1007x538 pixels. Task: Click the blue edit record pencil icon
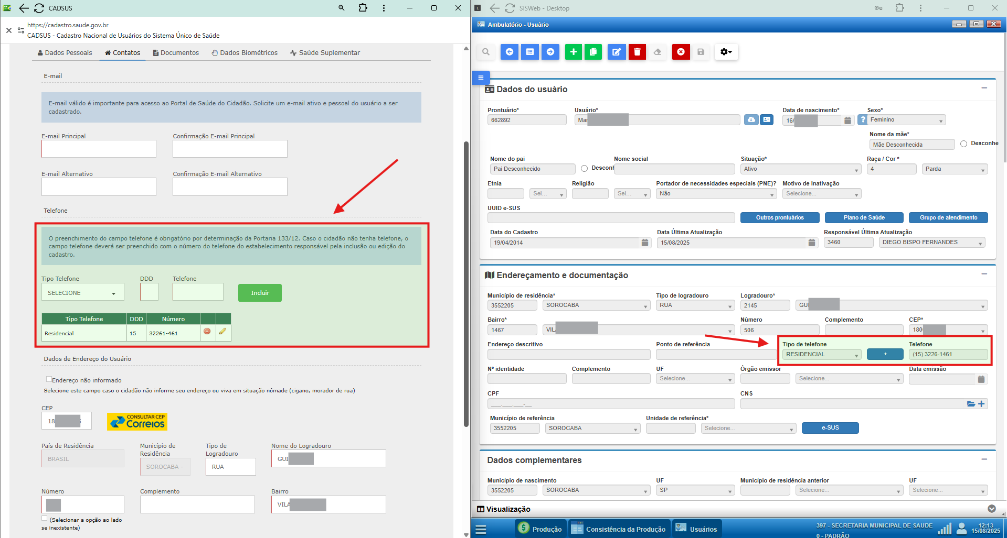pos(617,52)
